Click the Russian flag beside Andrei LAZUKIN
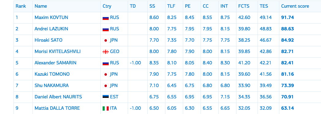This screenshot has width=321, height=114. pyautogui.click(x=106, y=29)
